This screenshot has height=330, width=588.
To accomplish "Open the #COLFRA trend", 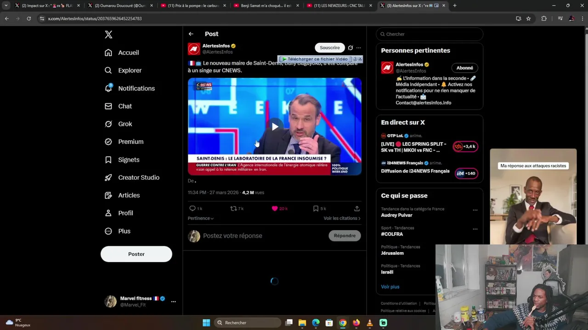I will 392,234.
